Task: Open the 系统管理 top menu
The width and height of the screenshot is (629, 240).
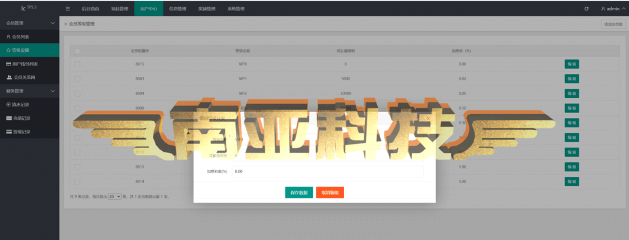Action: click(235, 9)
